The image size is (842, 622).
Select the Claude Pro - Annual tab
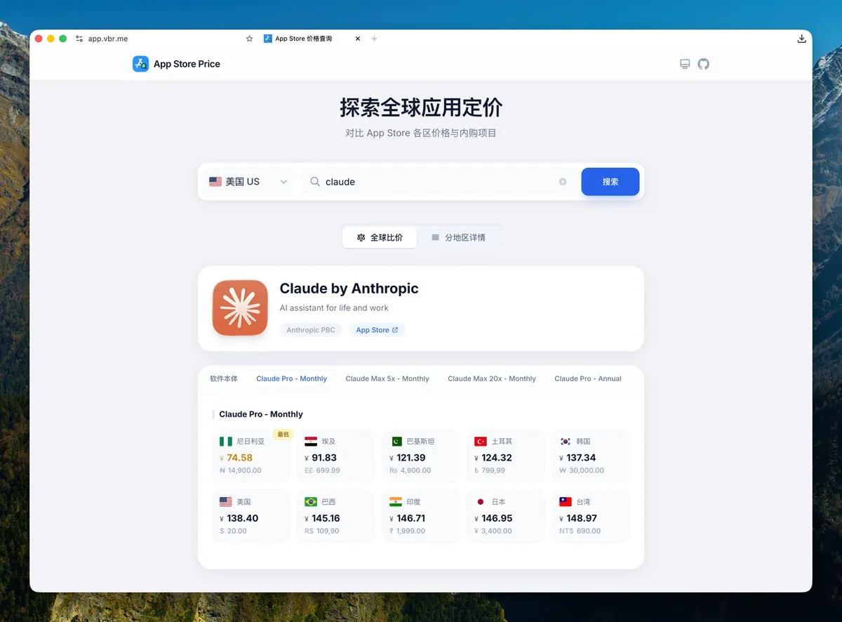(587, 378)
